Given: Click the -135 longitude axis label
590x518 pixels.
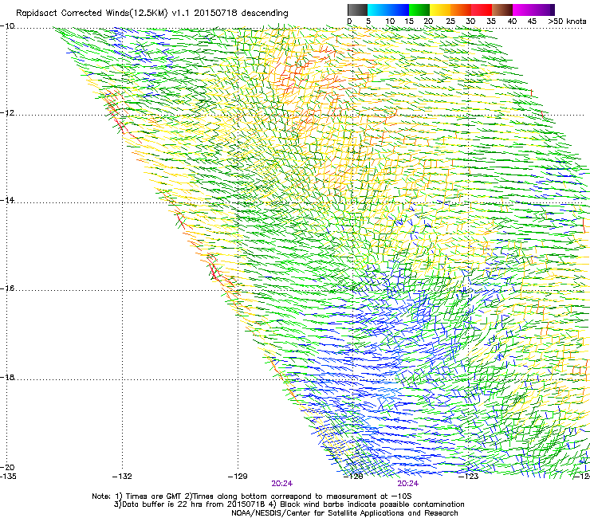Looking at the screenshot, I should click(x=8, y=477).
